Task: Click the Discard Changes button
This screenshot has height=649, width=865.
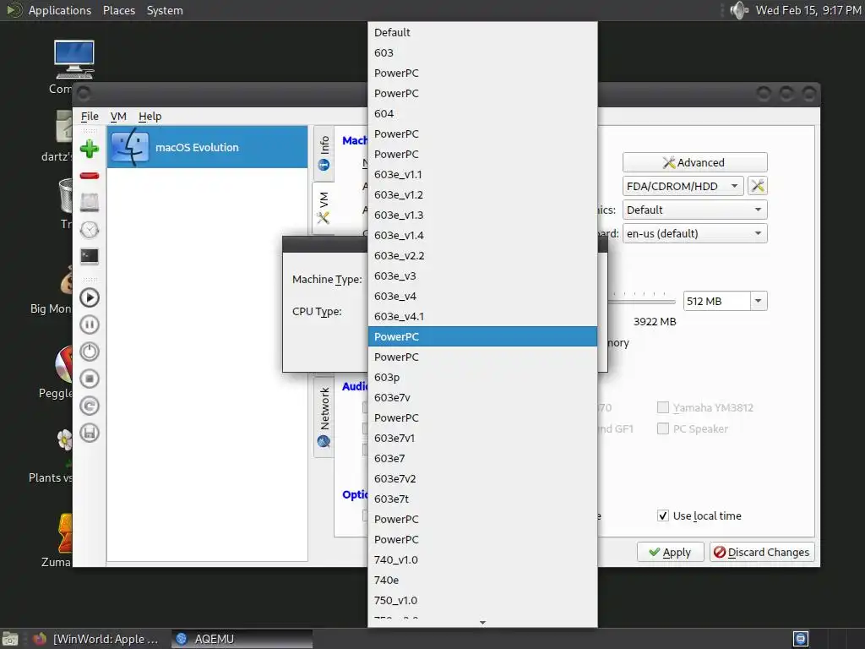Action: pyautogui.click(x=762, y=552)
